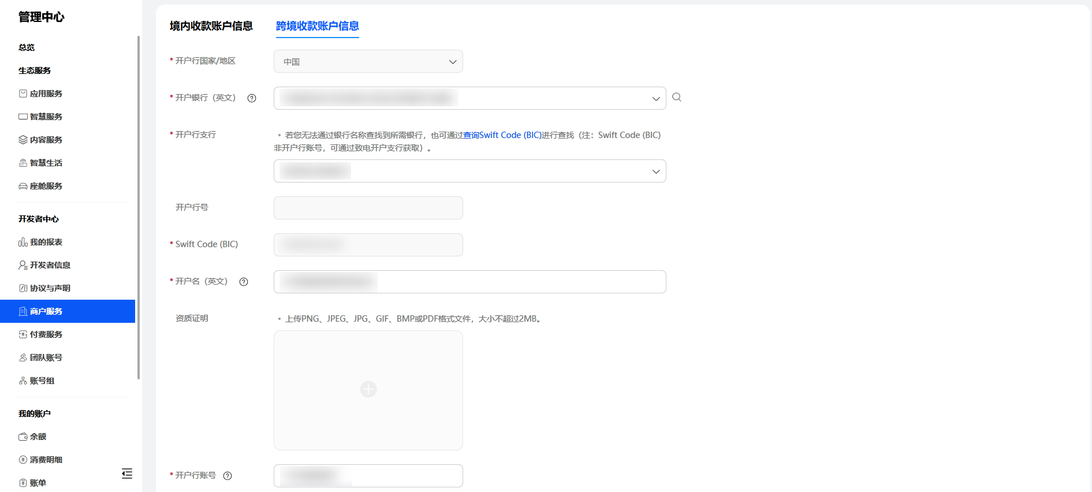Click the 账号组 hierarchy icon
This screenshot has width=1092, height=492.
tap(23, 381)
